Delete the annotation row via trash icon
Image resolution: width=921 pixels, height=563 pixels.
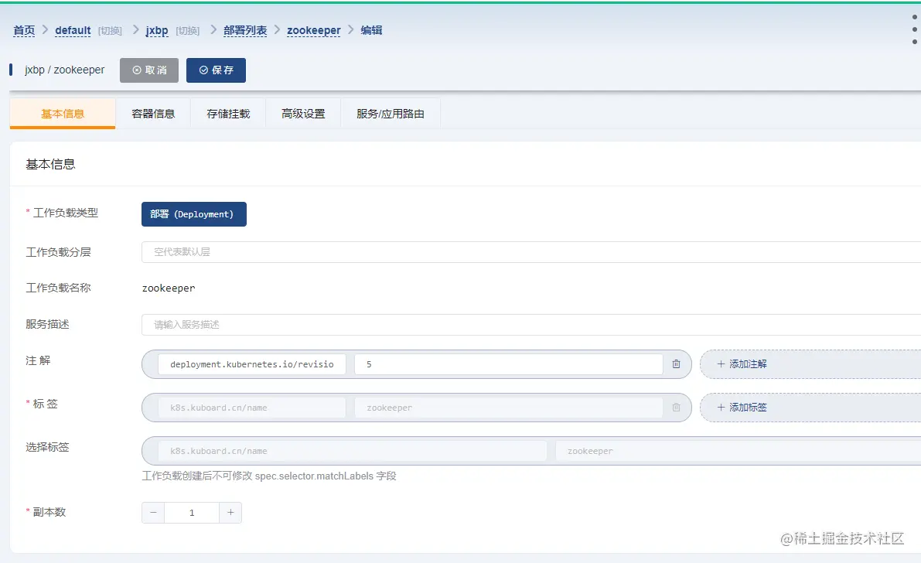pos(676,364)
